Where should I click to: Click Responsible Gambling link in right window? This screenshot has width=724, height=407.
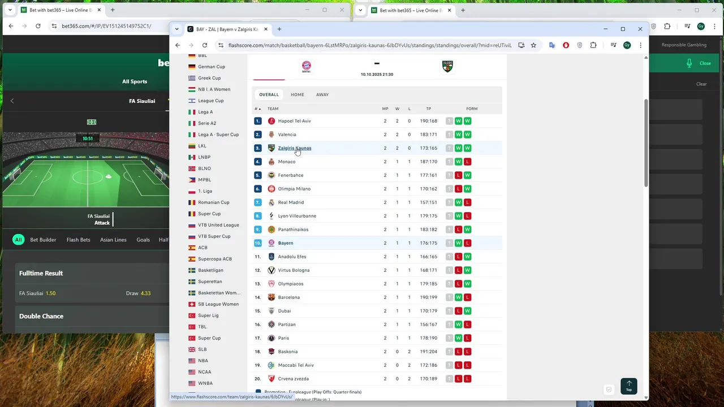coord(684,45)
